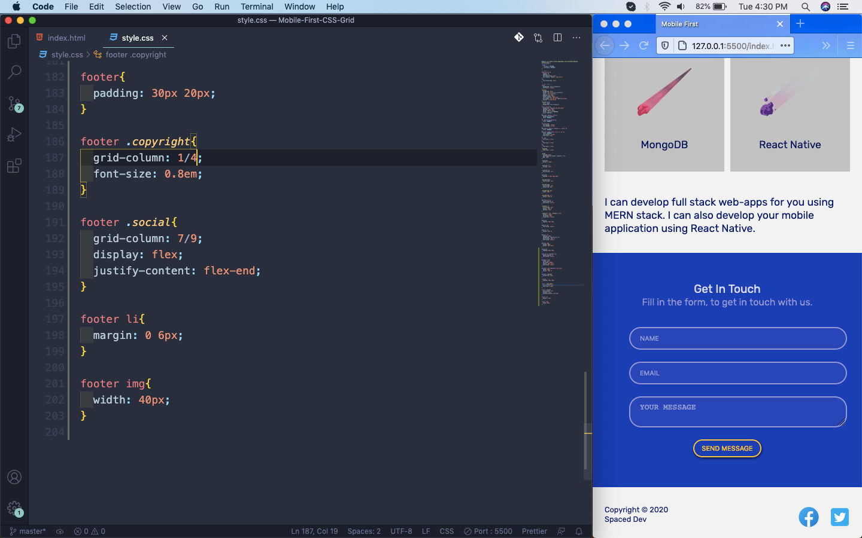Open the browser hamburger menu
The image size is (862, 538).
tap(850, 45)
